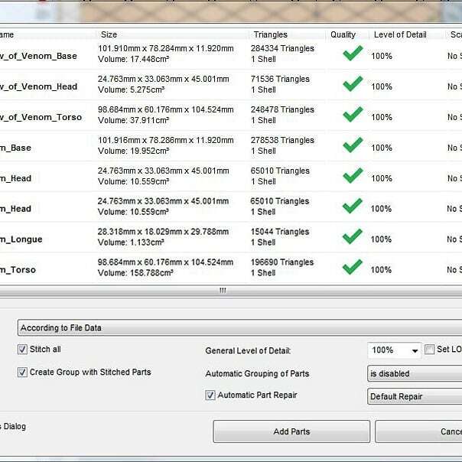Click 100% level of detail for v_of_Venom_Base
This screenshot has width=462, height=462.
click(382, 56)
